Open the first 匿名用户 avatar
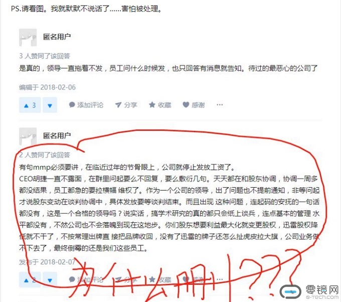Viewport: 341px width, 302px height. point(28,38)
